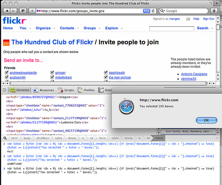Open The Hundred Club of Flickr link
This screenshot has height=185, width=222.
click(x=52, y=42)
